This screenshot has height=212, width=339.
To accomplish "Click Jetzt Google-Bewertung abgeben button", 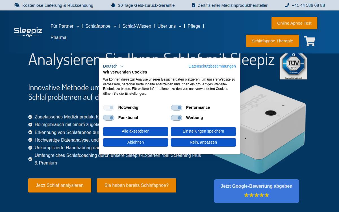I will tap(257, 191).
